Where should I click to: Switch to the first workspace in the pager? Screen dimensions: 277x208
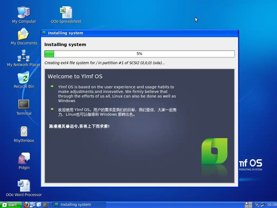247,203
